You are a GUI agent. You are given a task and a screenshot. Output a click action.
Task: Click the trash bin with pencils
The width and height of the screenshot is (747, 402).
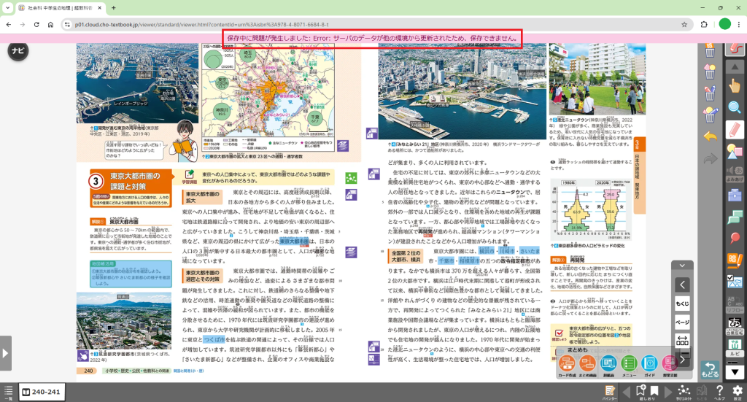coord(710,93)
